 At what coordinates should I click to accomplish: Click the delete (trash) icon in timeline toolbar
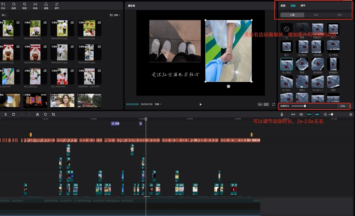point(13,114)
